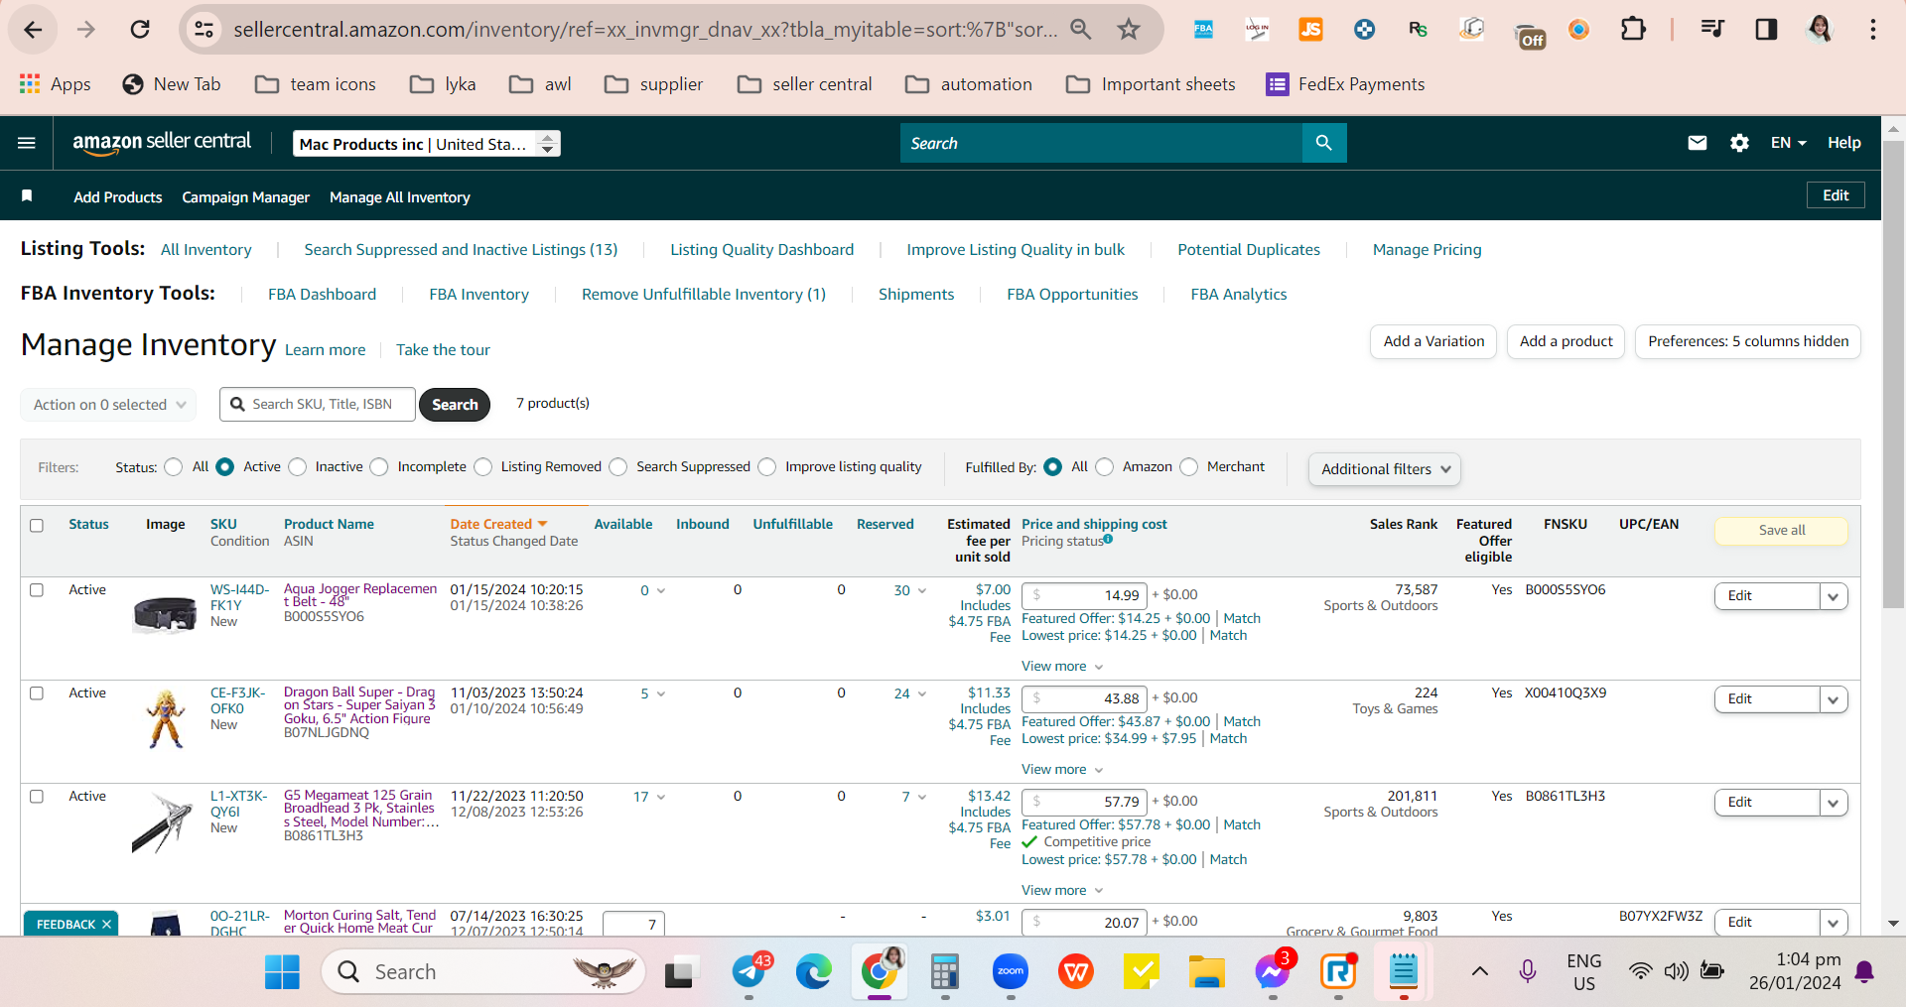Select the Aqua Jogger row checkbox
The height and width of the screenshot is (1007, 1906).
point(37,590)
